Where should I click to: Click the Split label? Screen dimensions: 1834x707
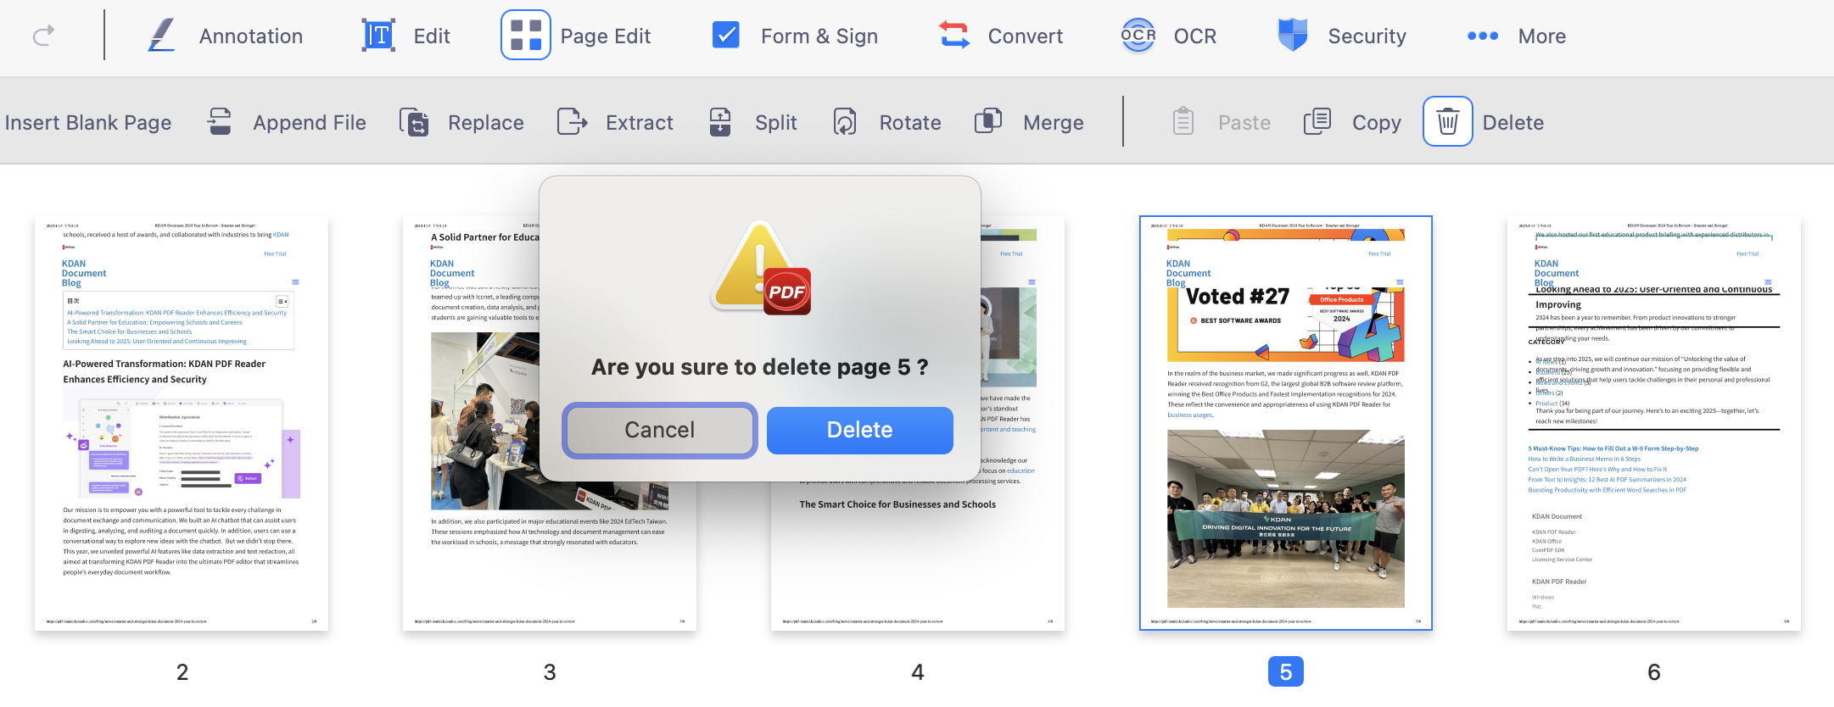776,123
